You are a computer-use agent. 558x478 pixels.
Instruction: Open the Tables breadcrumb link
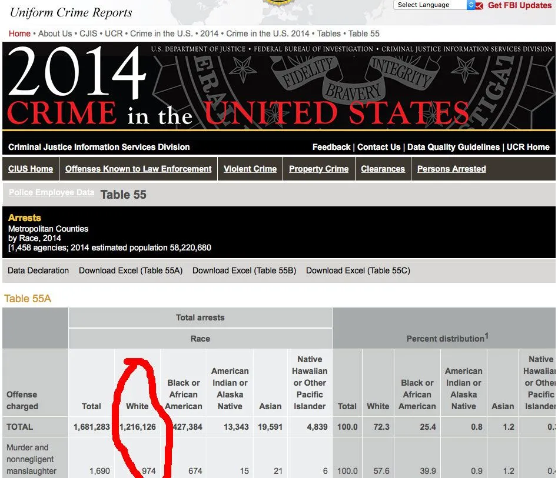[x=329, y=34]
